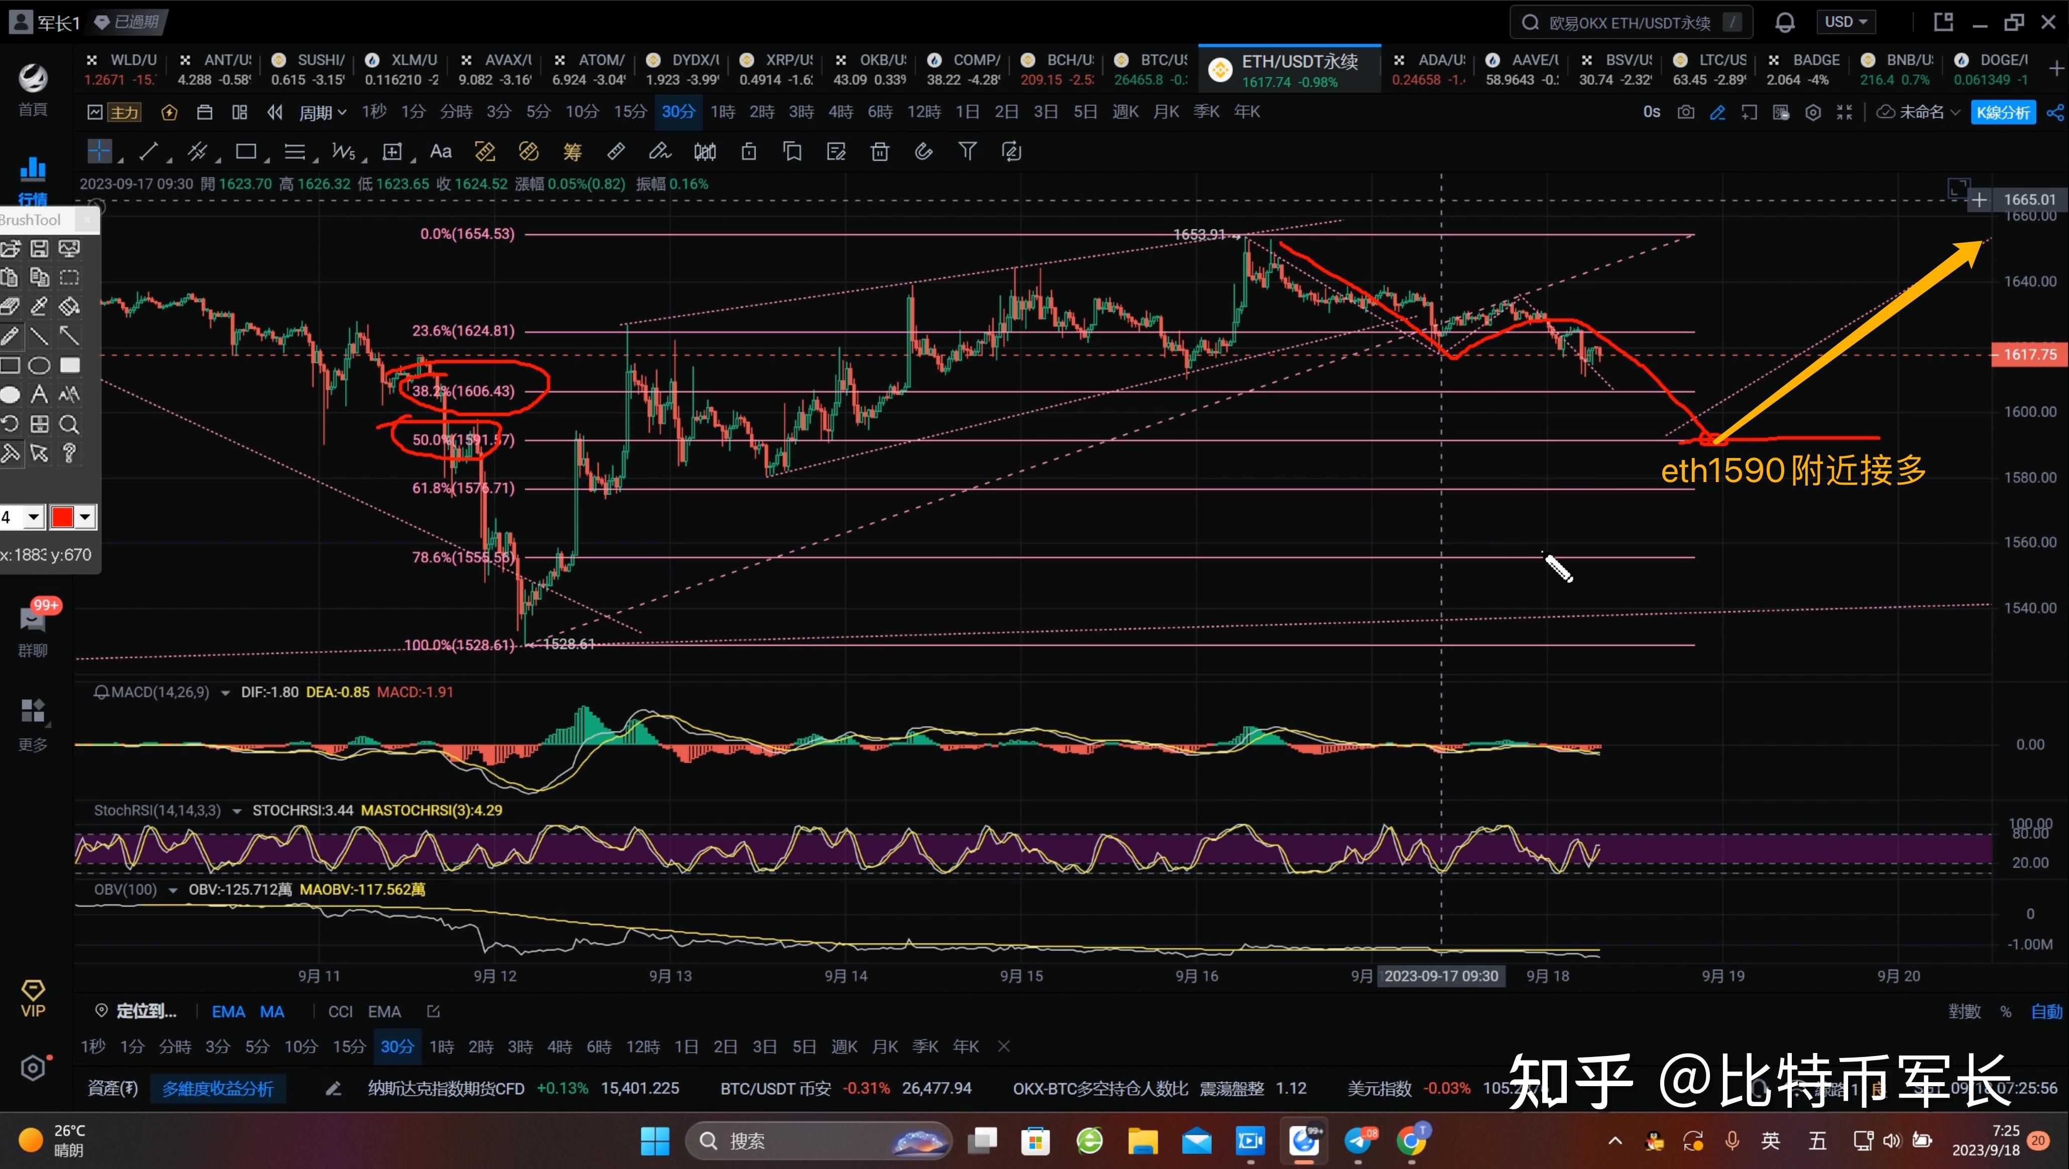2069x1169 pixels.
Task: Toggle 自動 auto scale
Action: pos(2046,1012)
